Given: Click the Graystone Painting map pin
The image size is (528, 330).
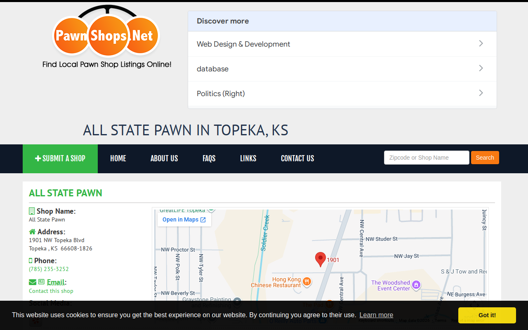Looking at the screenshot, I should [x=237, y=302].
